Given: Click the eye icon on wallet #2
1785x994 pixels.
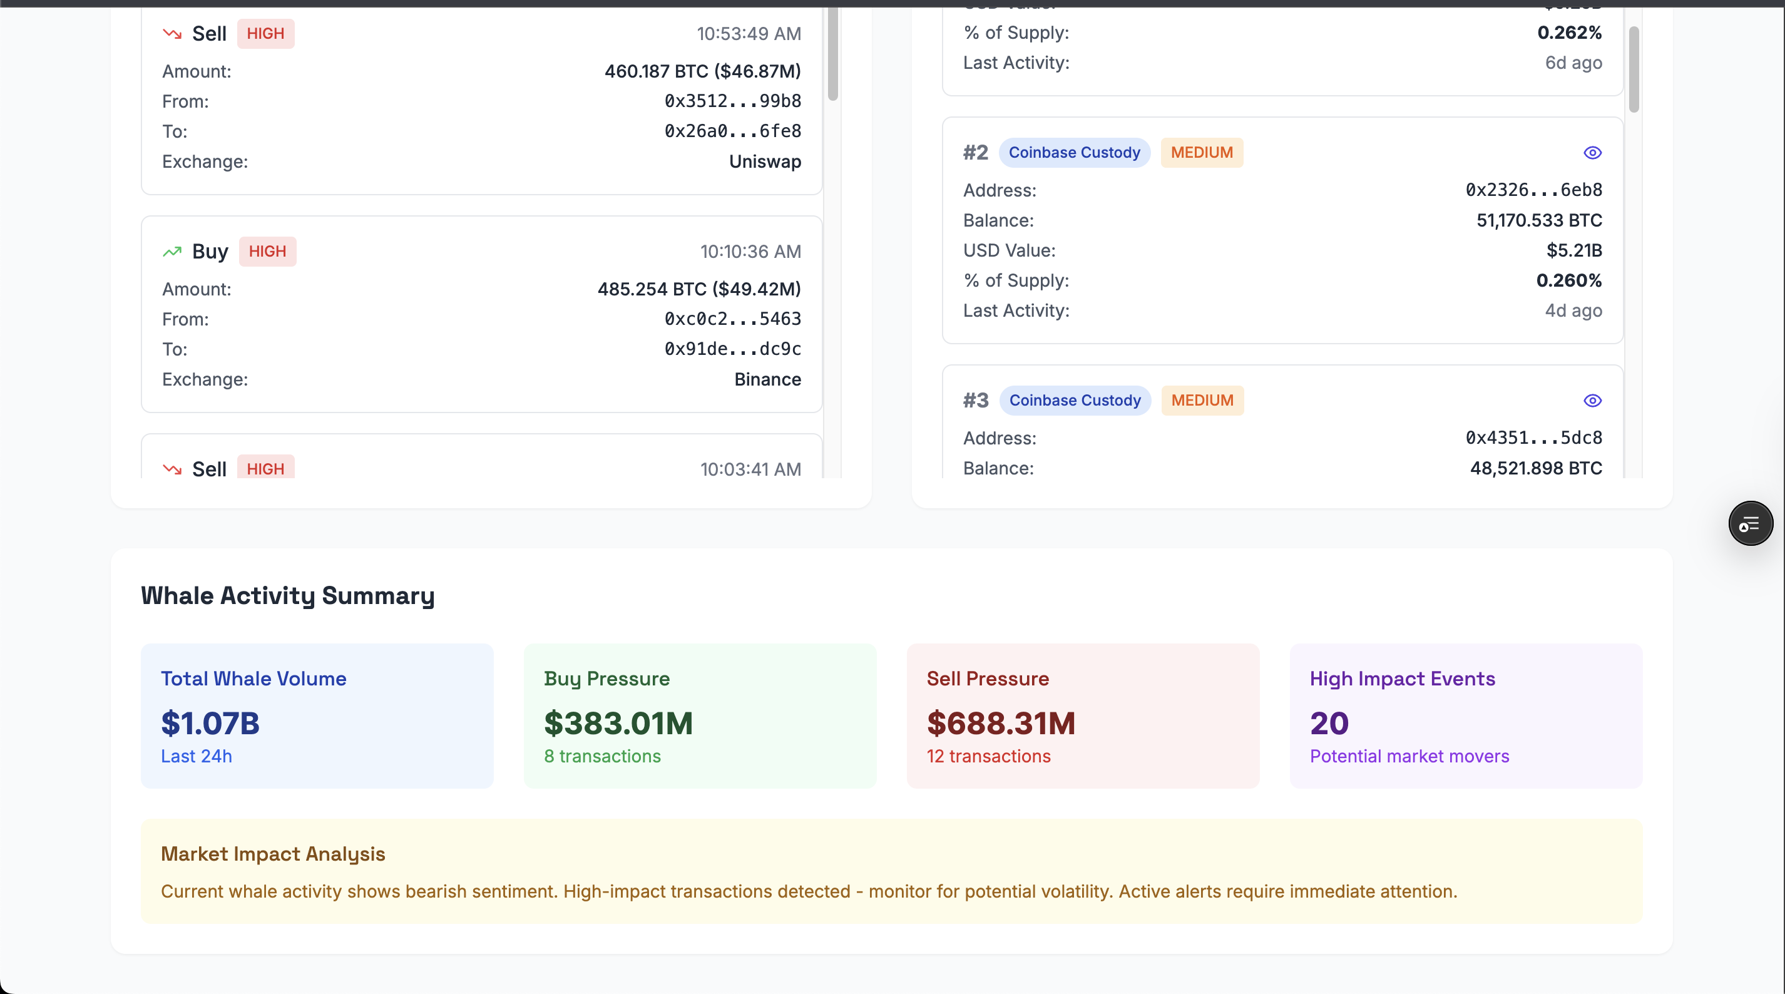Looking at the screenshot, I should pyautogui.click(x=1592, y=153).
